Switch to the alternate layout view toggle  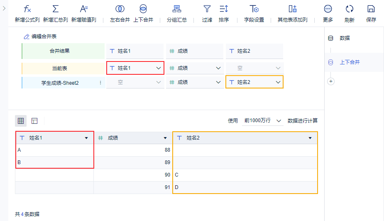[34, 121]
